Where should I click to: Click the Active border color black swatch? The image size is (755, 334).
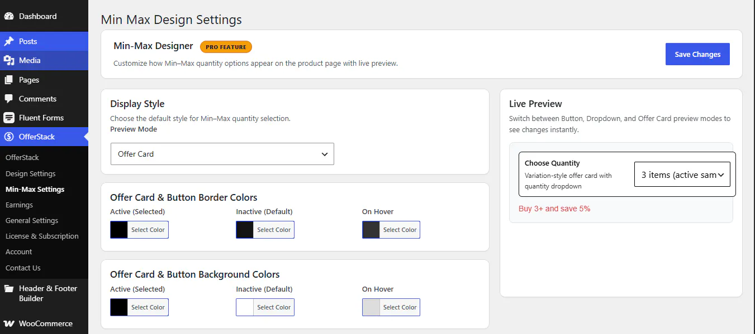(119, 230)
